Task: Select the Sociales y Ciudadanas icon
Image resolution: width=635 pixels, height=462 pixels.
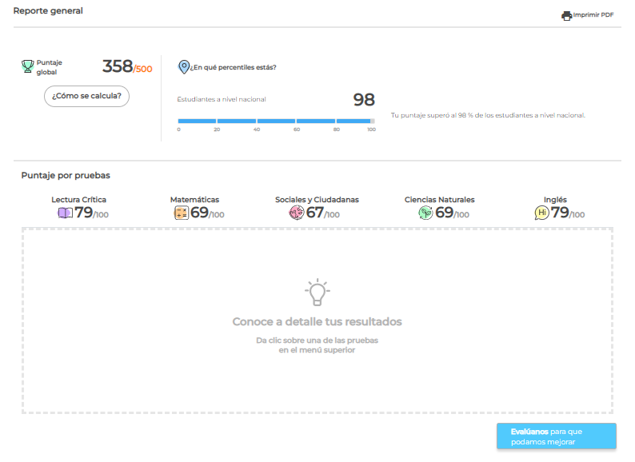Action: point(297,213)
